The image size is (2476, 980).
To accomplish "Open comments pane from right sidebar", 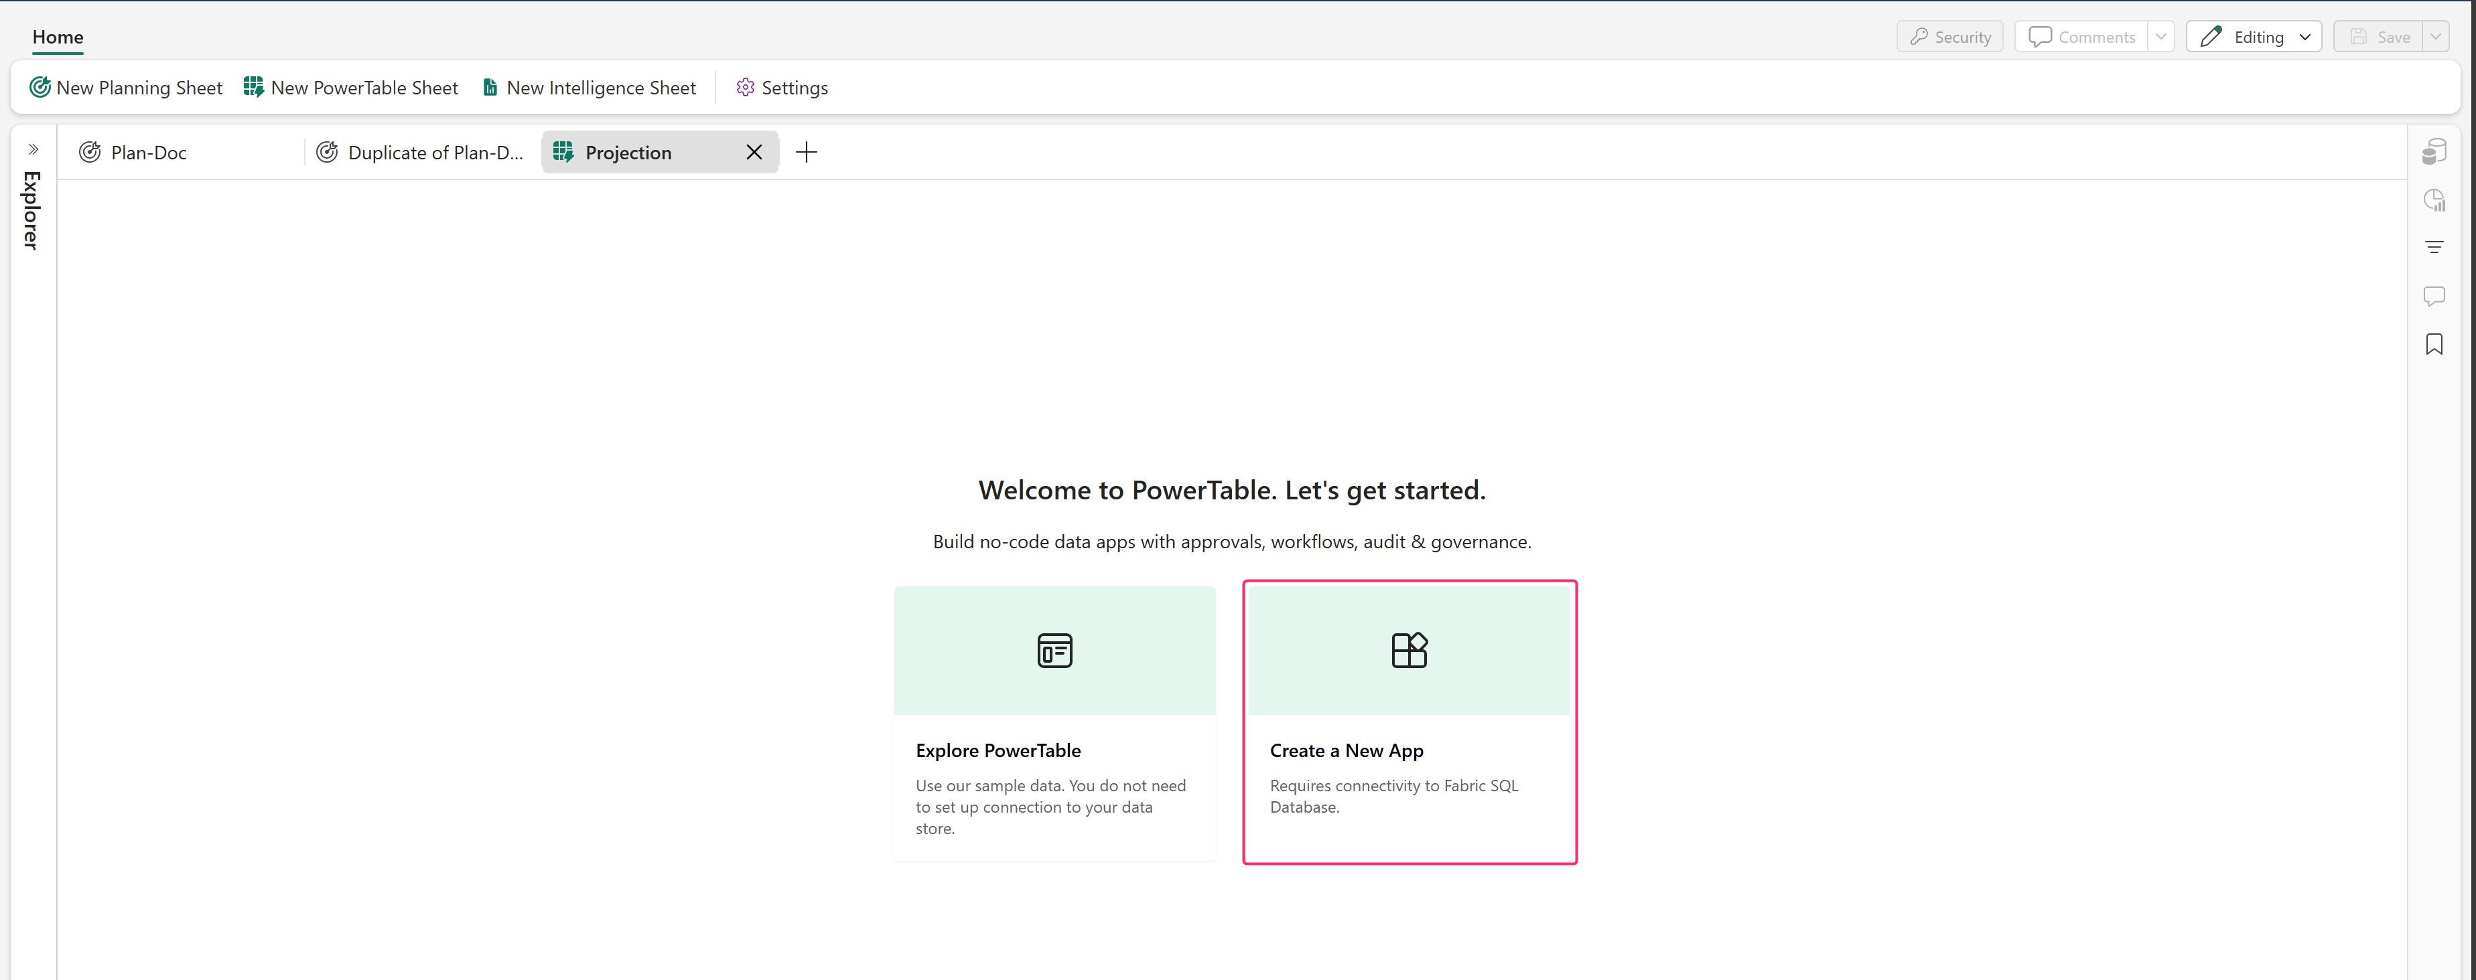I will point(2434,296).
